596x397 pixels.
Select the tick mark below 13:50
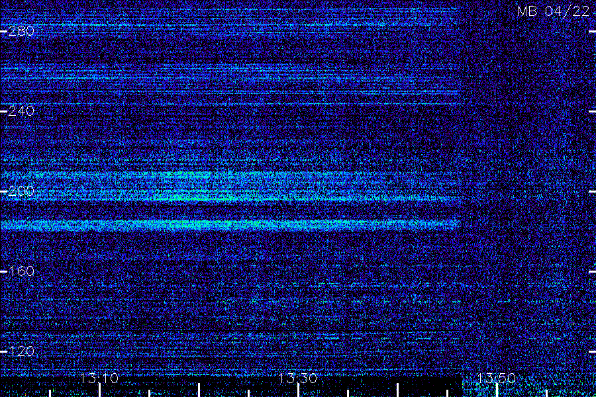497,390
